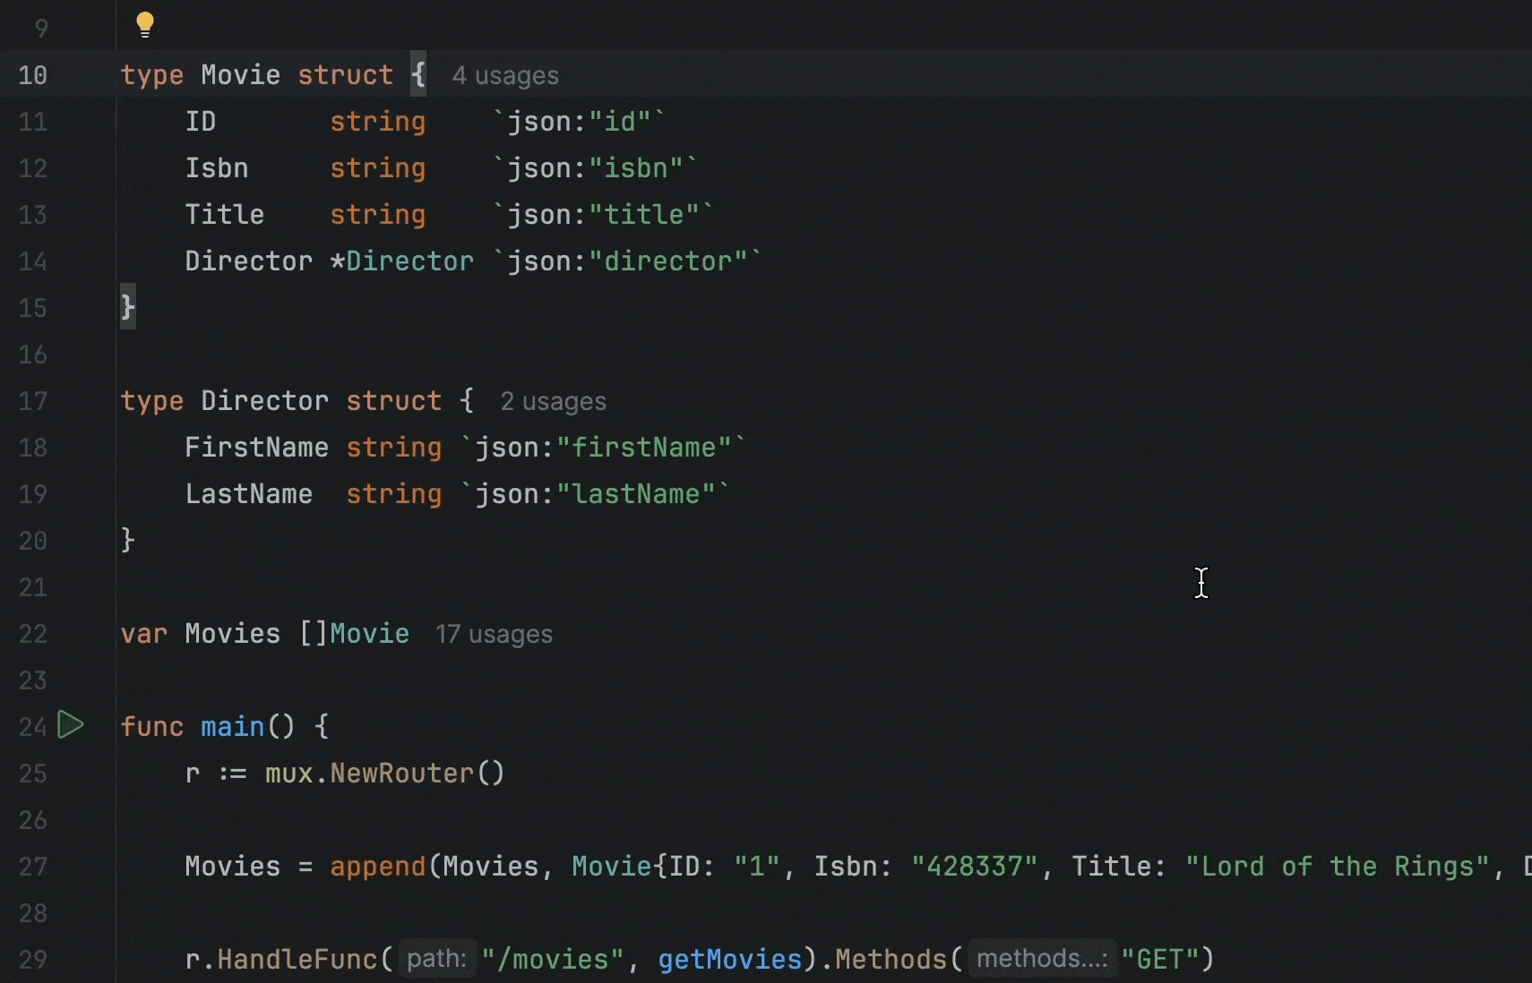The width and height of the screenshot is (1532, 983).
Task: Click string type on the Isbn line
Action: [377, 168]
